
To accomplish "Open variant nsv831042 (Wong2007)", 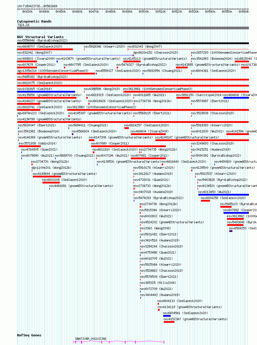I will (x=35, y=52).
